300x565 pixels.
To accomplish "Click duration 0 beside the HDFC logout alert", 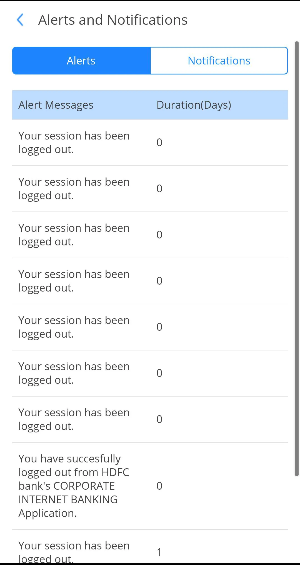I will (159, 486).
